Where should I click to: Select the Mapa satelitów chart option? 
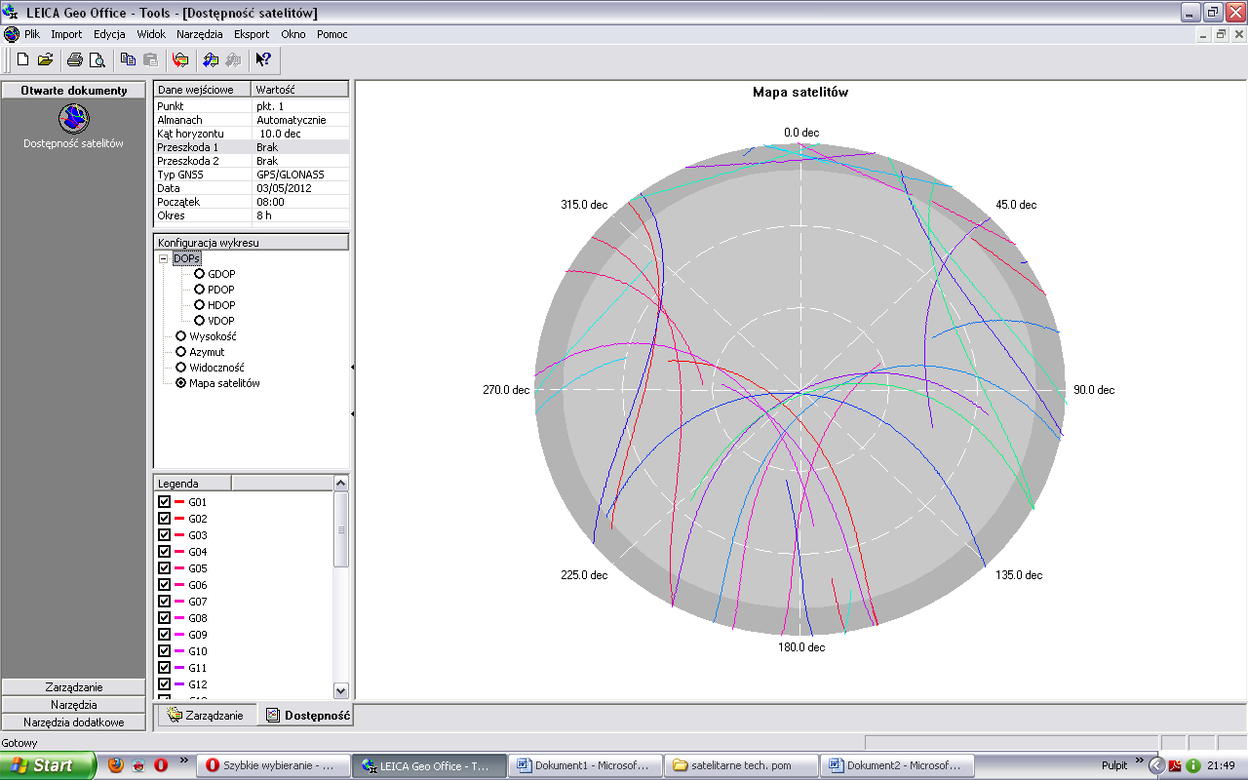click(x=180, y=383)
